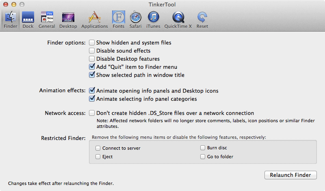Image resolution: width=325 pixels, height=191 pixels.
Task: Open the Desktop settings pane
Action: [x=68, y=18]
